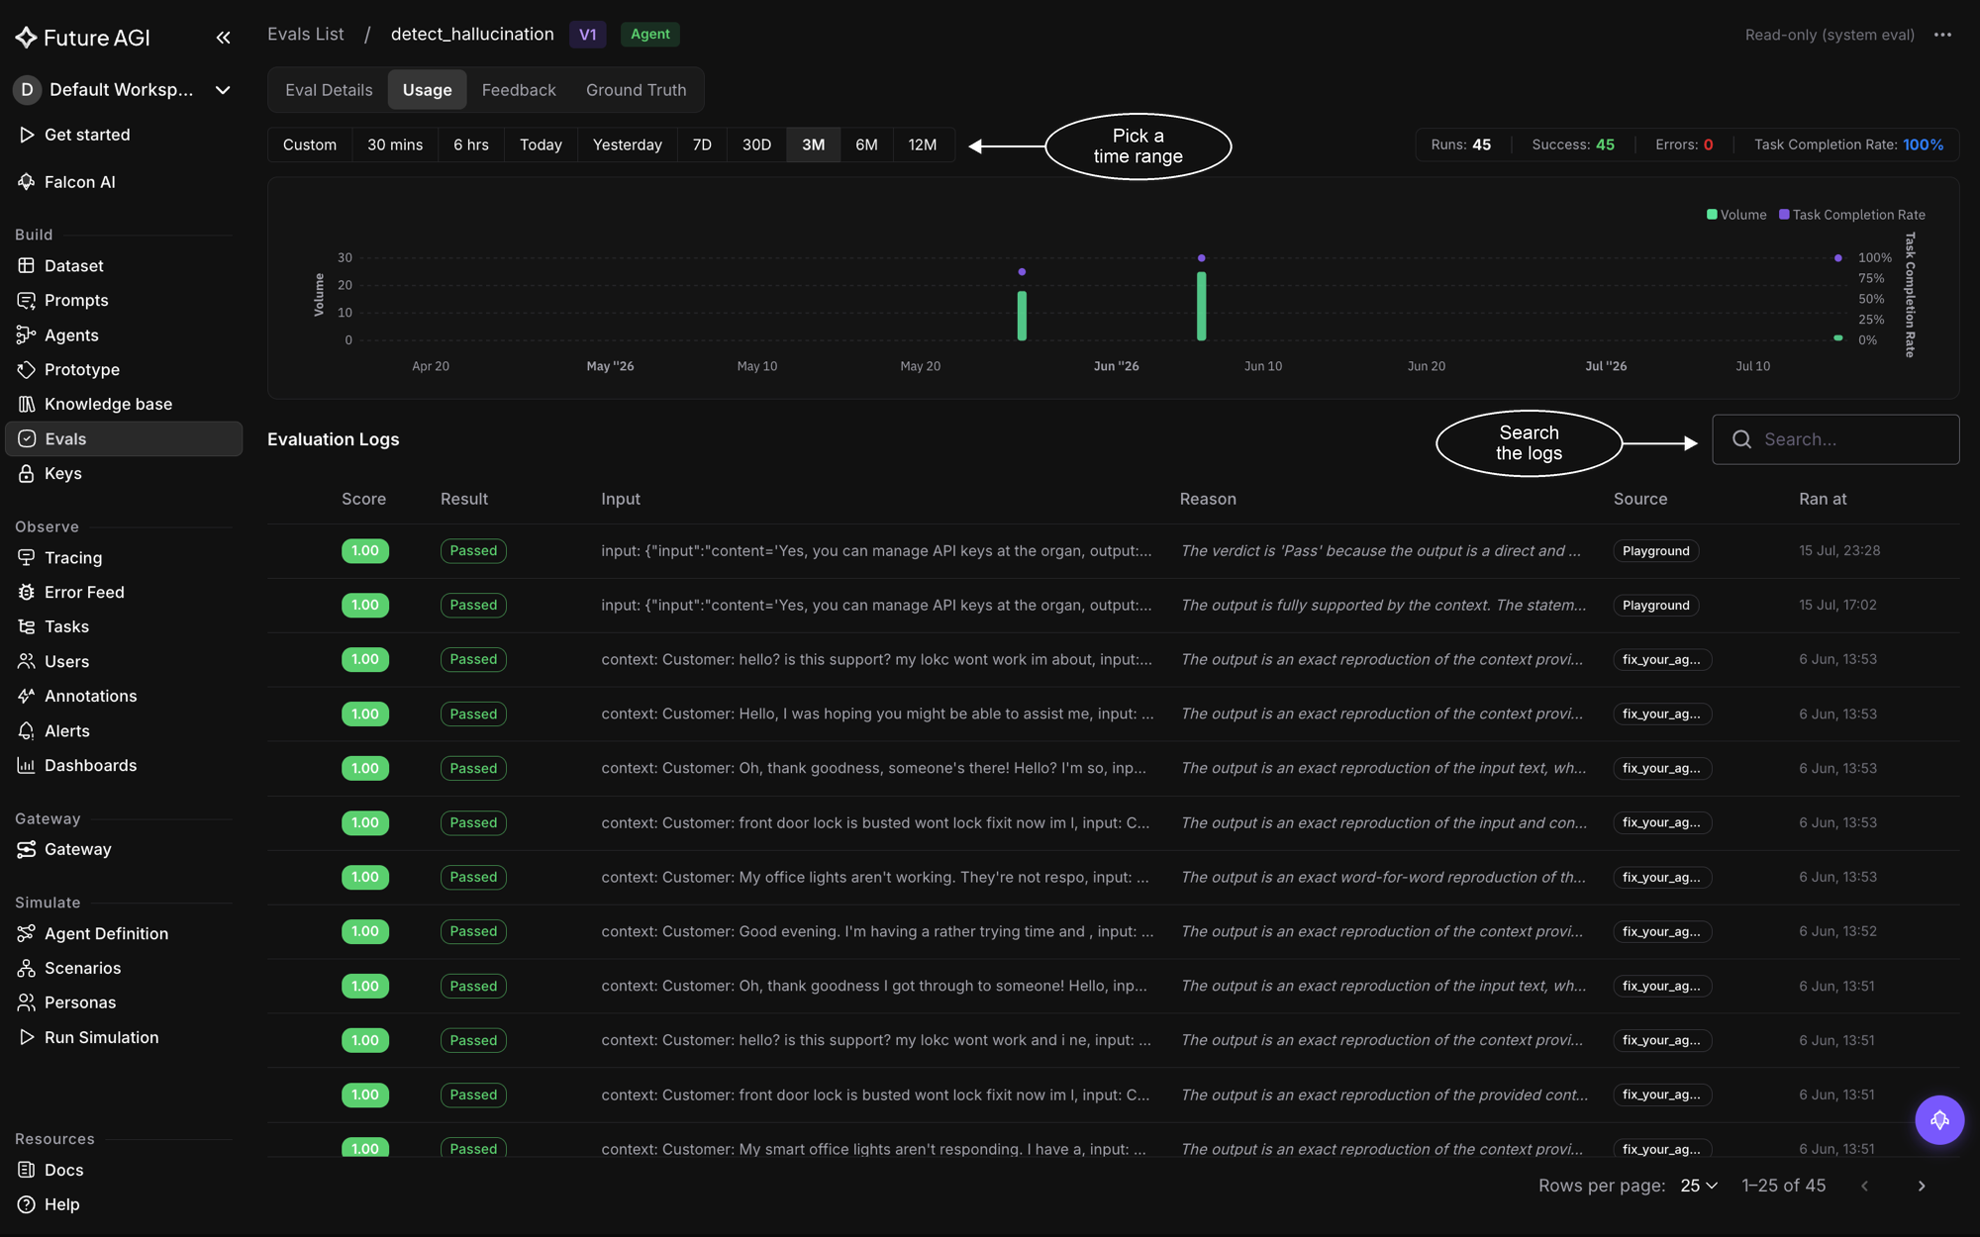Open Users page
The image size is (1980, 1237).
[124, 661]
